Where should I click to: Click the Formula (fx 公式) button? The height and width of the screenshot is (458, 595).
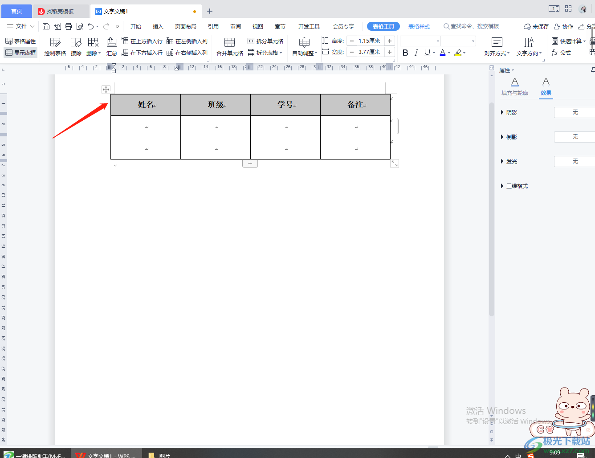click(x=561, y=53)
